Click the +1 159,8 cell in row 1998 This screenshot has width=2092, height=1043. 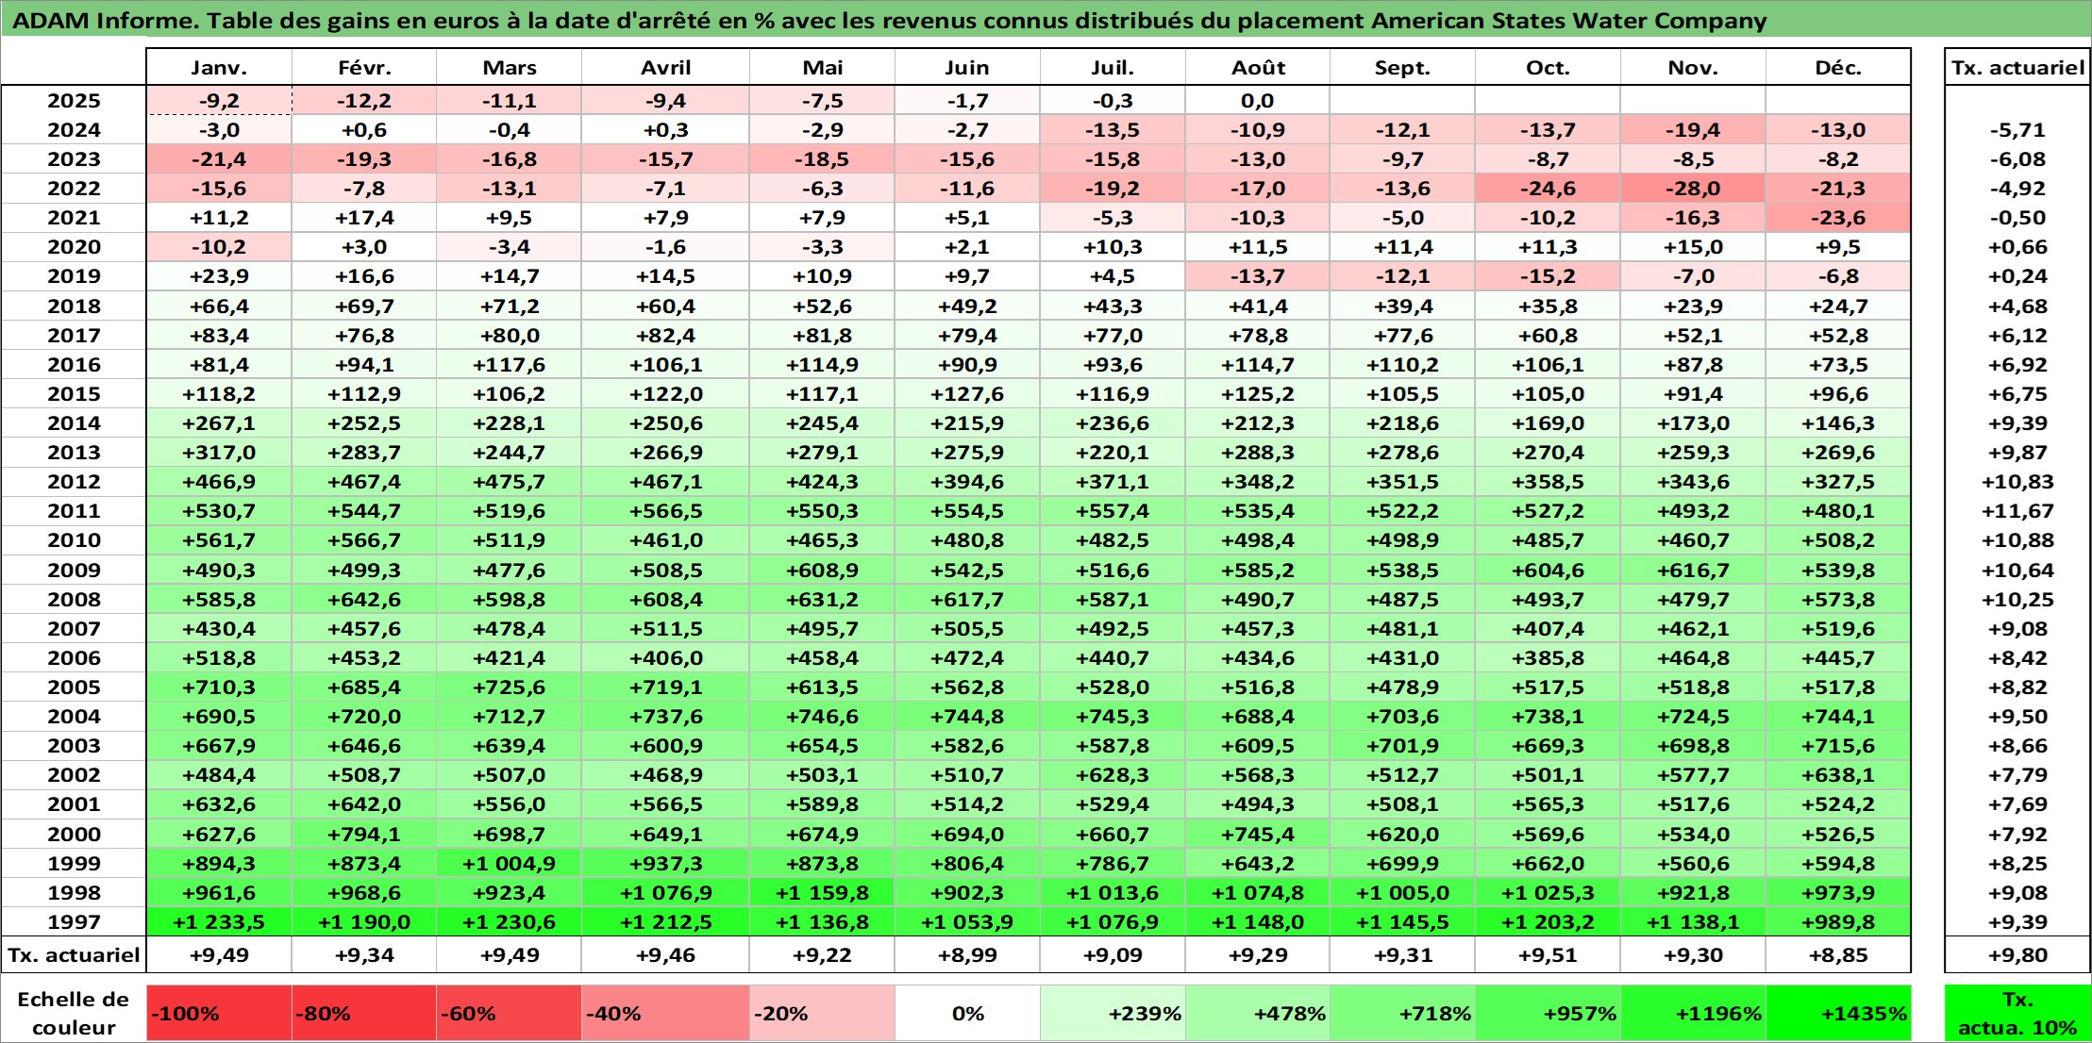point(822,893)
